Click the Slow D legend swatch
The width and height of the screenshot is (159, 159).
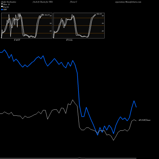pos(2,4)
